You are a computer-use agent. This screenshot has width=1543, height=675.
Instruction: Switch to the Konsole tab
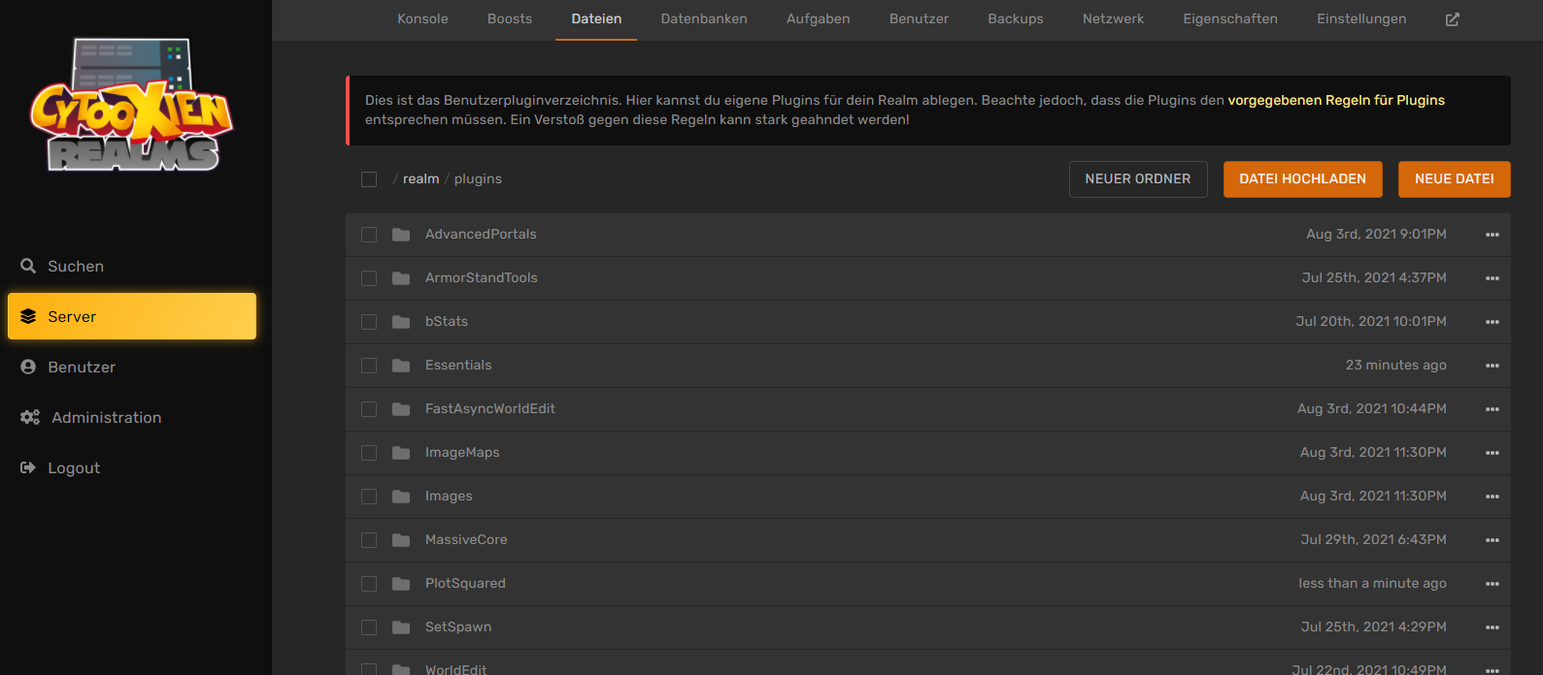pyautogui.click(x=422, y=19)
